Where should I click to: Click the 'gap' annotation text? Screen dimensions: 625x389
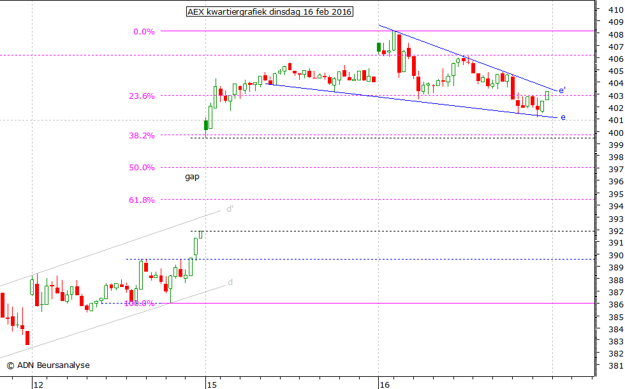tap(192, 177)
